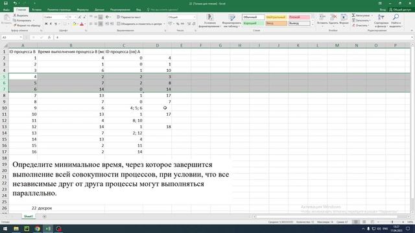Apply the Обычный cell style
Viewport: 415px width, 233px height.
click(x=254, y=17)
